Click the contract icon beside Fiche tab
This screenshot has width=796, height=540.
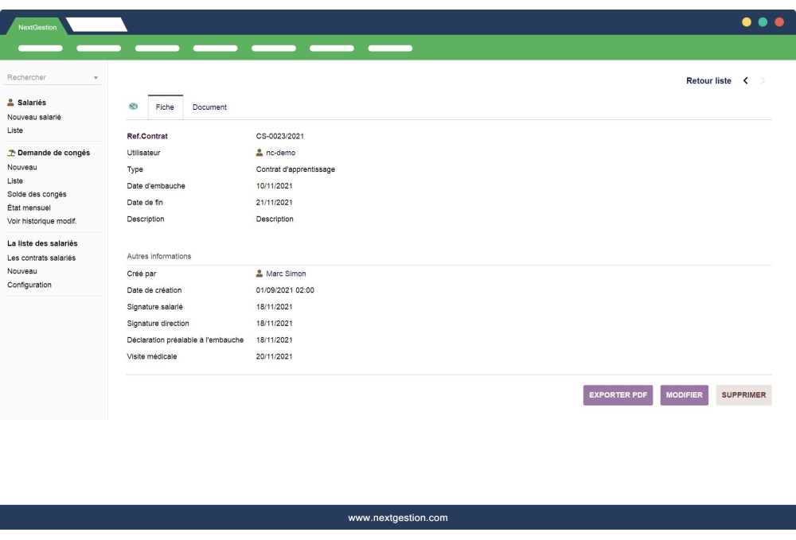133,107
